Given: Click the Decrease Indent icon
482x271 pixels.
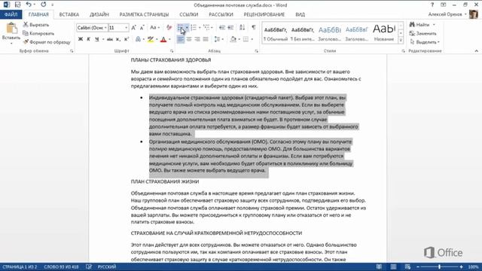Looking at the screenshot, I should click(x=222, y=28).
